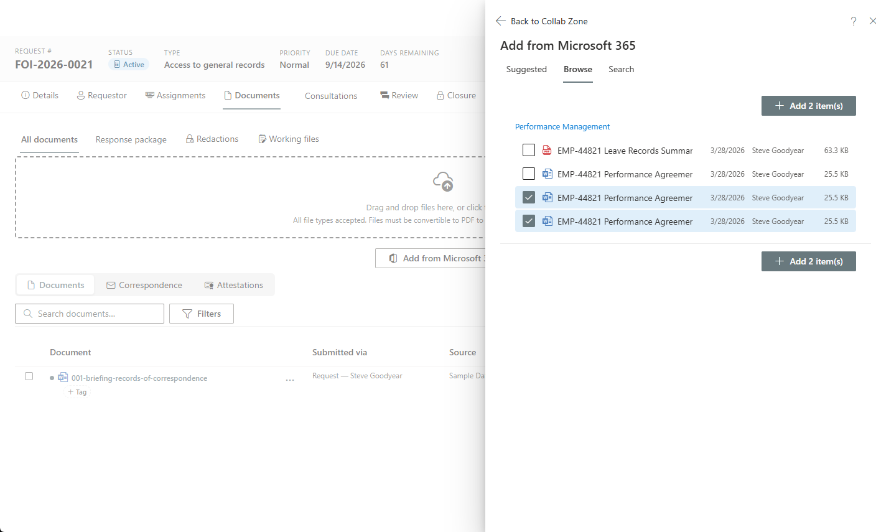This screenshot has height=532, width=876.
Task: Click the PDF icon of Leave Records Summary
Action: click(x=547, y=151)
